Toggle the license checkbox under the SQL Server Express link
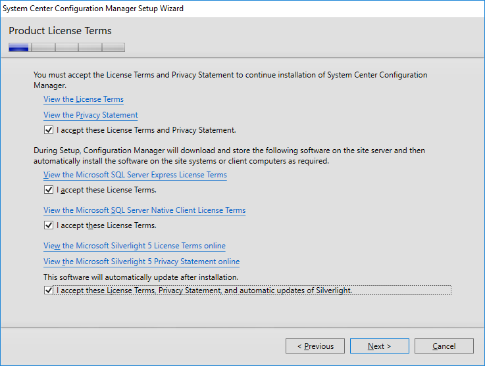Image resolution: width=485 pixels, height=366 pixels. (49, 189)
